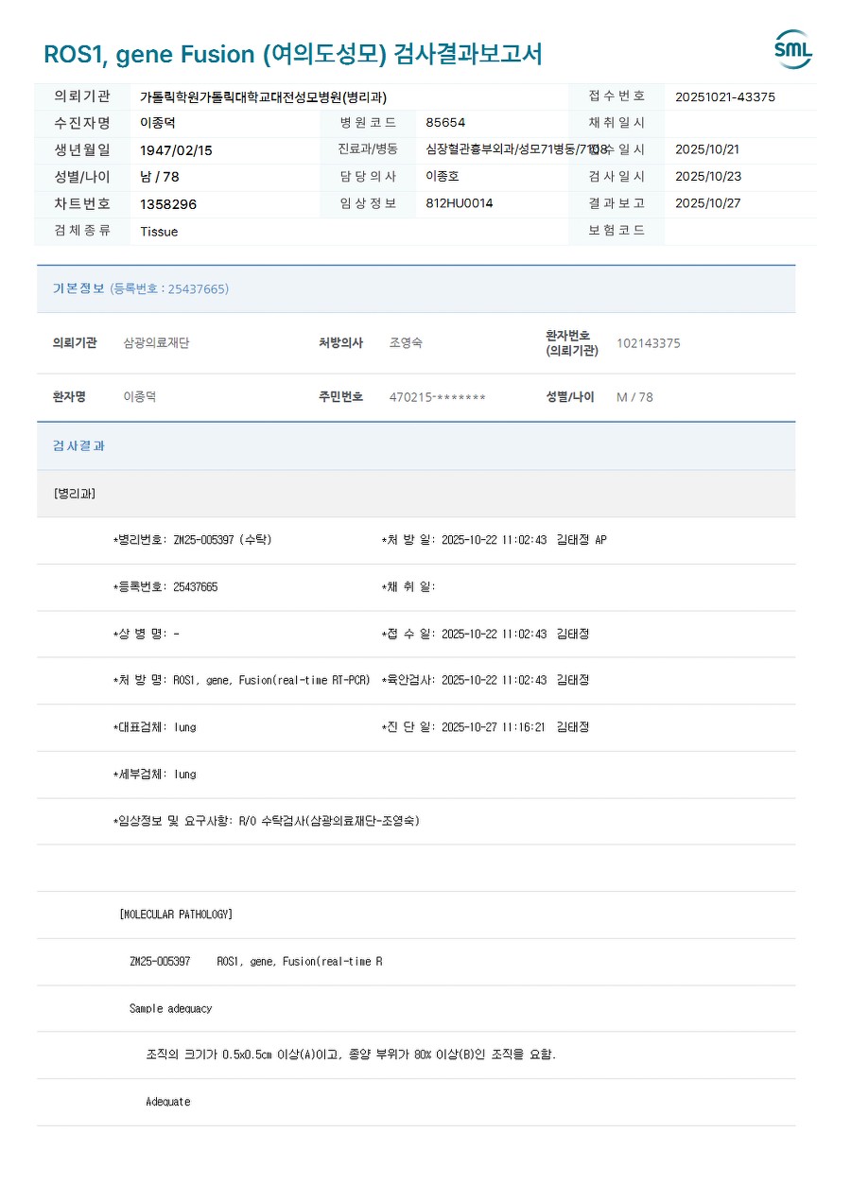851x1202 pixels.
Task: Select the [MOLECULAR PATHOLOGY] heading
Action: pos(176,915)
